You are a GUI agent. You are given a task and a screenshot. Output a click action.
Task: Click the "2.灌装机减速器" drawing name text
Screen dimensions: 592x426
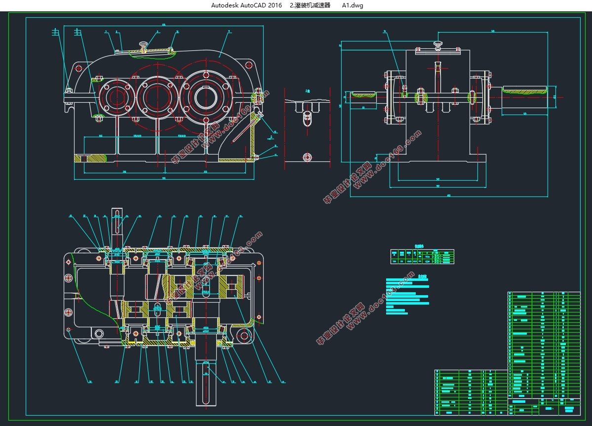click(310, 5)
